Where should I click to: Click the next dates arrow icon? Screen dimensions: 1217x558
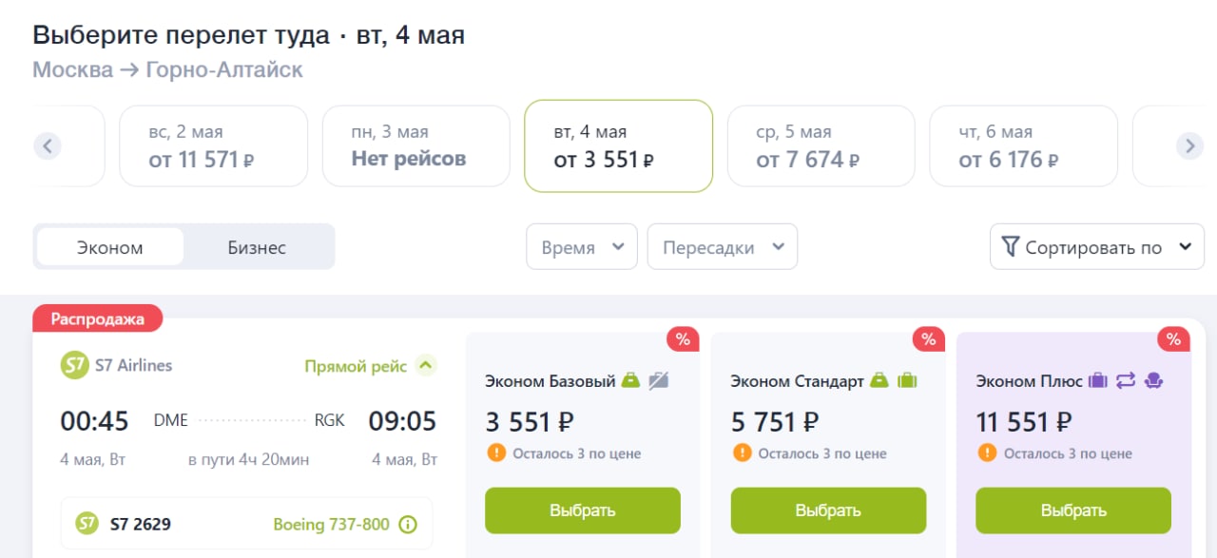point(1189,145)
